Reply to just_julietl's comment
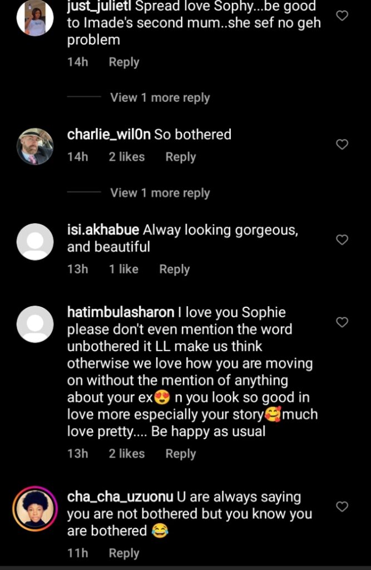This screenshot has width=371, height=570. tap(123, 62)
